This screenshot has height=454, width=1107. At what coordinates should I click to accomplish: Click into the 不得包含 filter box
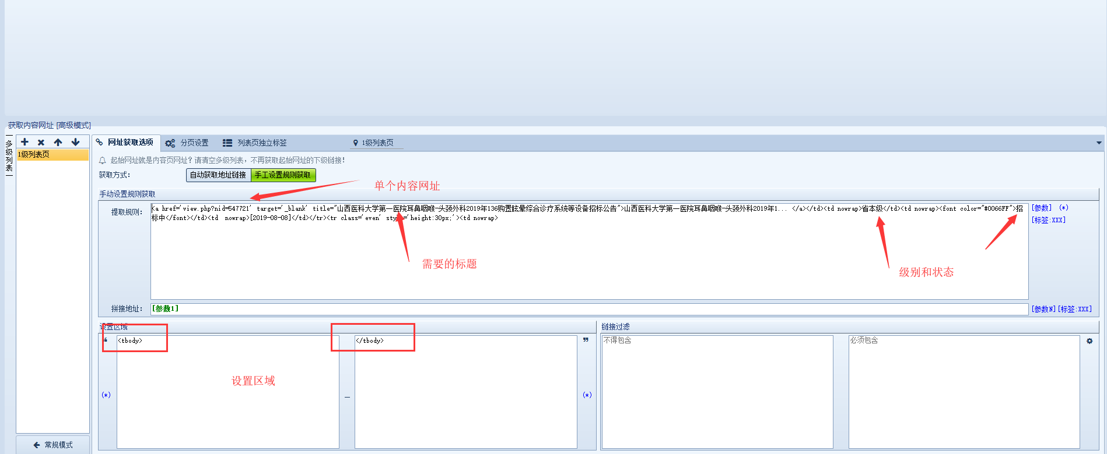[717, 391]
